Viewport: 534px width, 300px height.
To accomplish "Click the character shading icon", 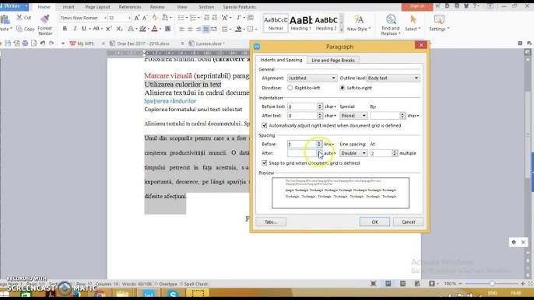I will (167, 29).
